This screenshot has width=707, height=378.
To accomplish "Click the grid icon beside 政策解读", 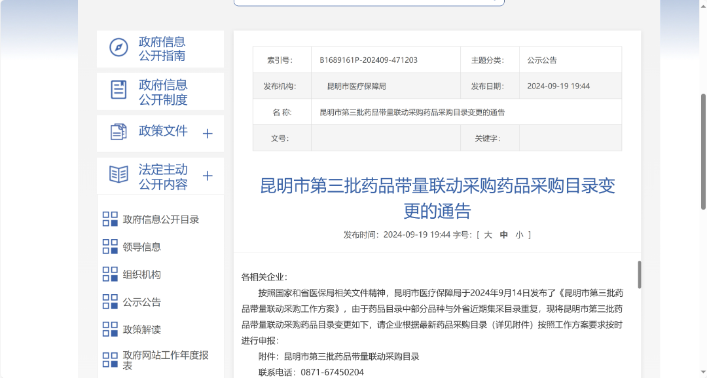I will pos(110,330).
